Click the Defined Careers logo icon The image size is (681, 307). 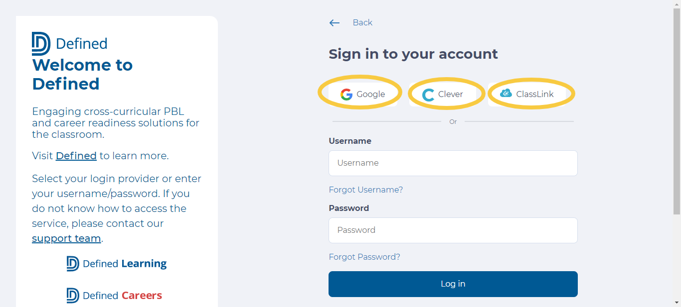click(73, 296)
